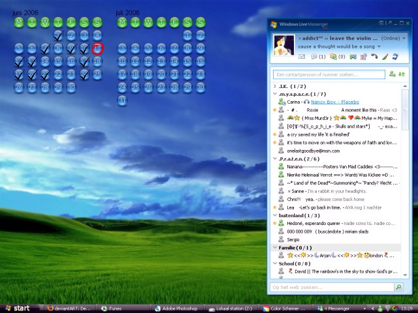
Task: Click the add contact icon beside search
Action: pos(391,74)
